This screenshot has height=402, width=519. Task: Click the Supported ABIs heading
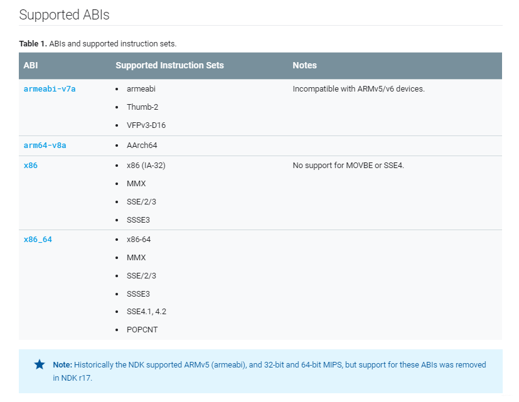click(64, 14)
